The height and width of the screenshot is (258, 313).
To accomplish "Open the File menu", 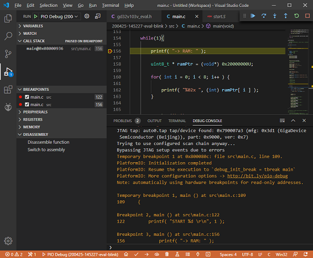I will (18, 5).
